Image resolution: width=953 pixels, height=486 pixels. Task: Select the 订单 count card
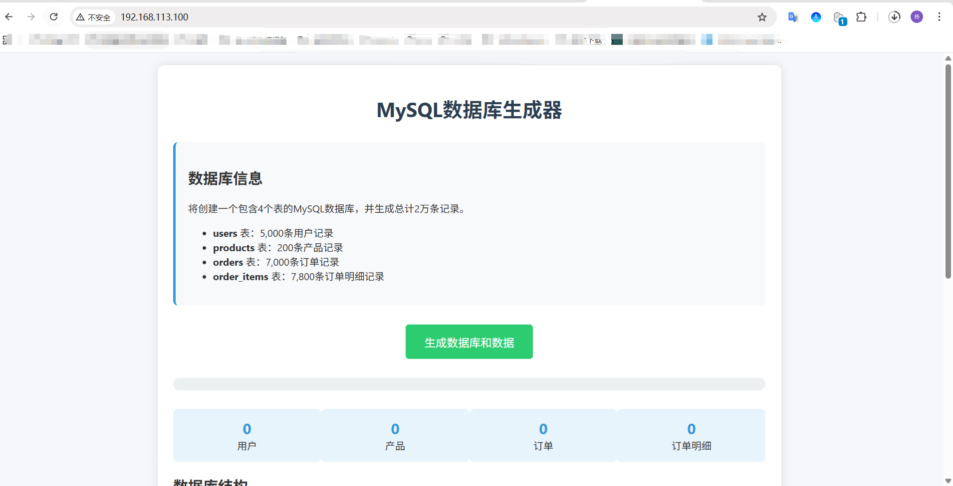click(543, 436)
